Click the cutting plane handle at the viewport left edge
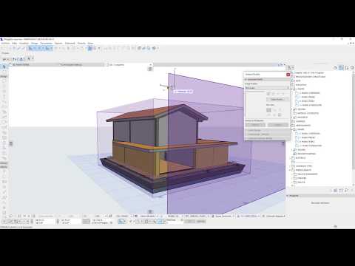 coord(11,143)
